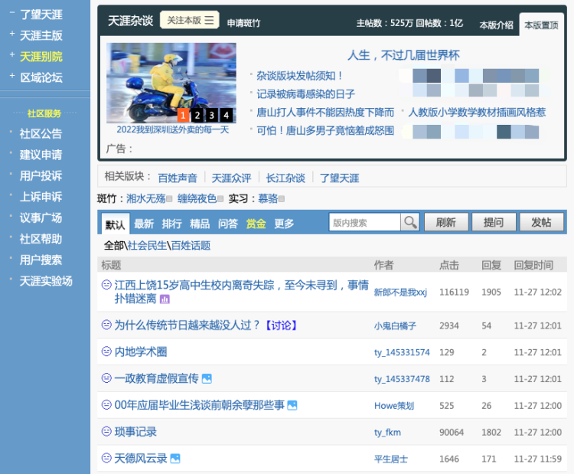Click the image icon after 00年应届毕业生 post
The image size is (574, 474).
pyautogui.click(x=292, y=405)
